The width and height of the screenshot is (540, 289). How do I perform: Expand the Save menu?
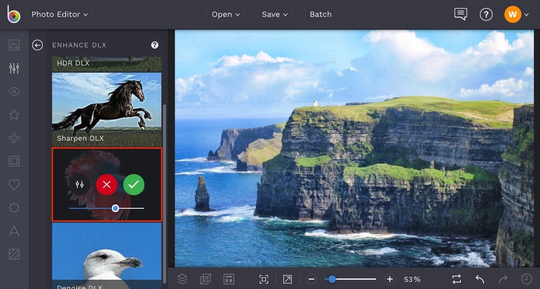275,14
